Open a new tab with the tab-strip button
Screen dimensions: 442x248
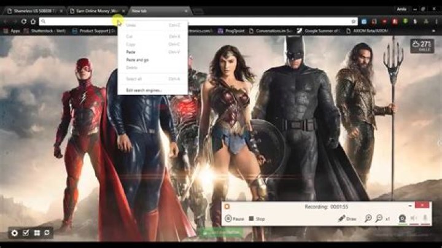(198, 11)
